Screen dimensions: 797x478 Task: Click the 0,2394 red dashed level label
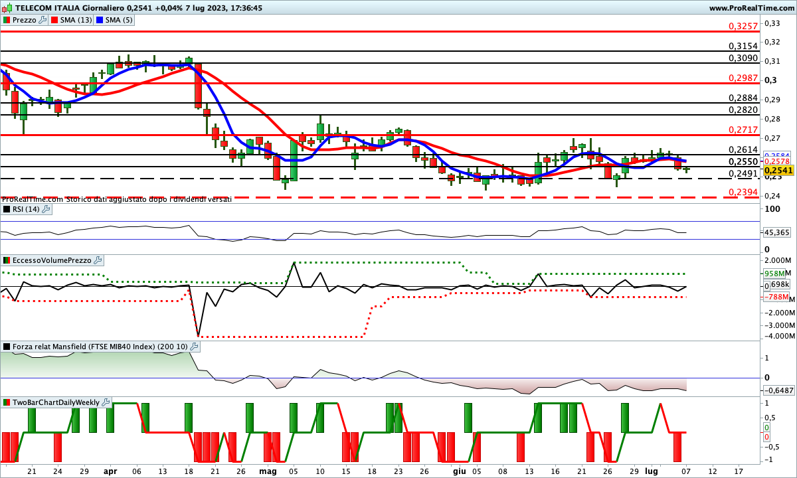(x=743, y=192)
